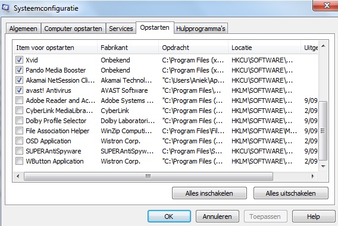338x226 pixels.
Task: Click AVAST Software manufacturer cell
Action: pyautogui.click(x=124, y=90)
